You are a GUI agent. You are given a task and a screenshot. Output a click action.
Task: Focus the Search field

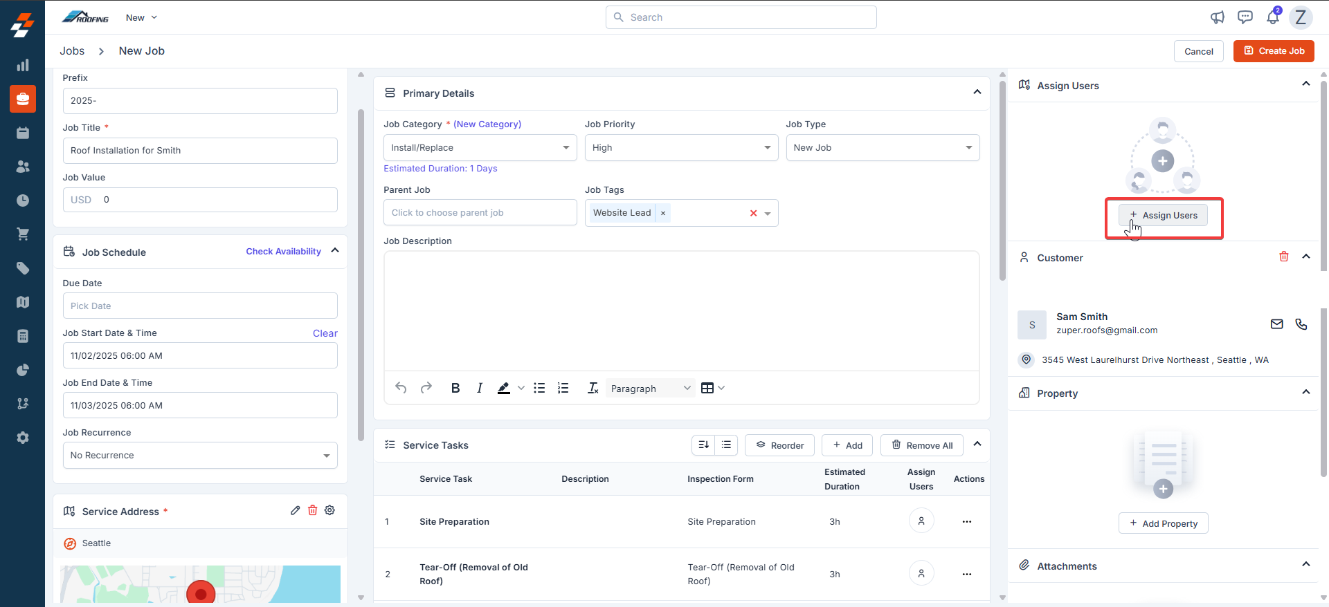pyautogui.click(x=741, y=17)
